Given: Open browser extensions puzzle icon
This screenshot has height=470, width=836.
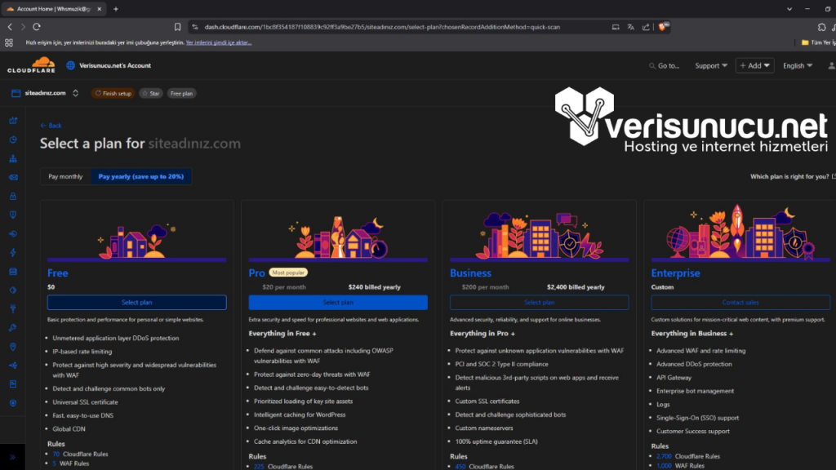Looking at the screenshot, I should click(821, 27).
